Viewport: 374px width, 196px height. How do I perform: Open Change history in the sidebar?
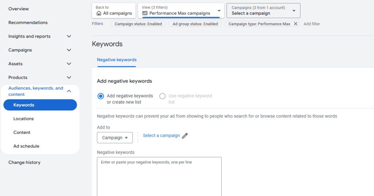click(24, 162)
